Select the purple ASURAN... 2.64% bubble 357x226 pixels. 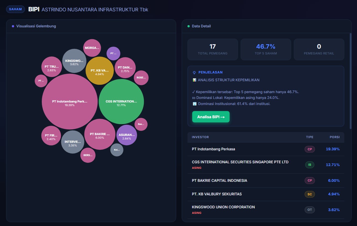pos(127,135)
